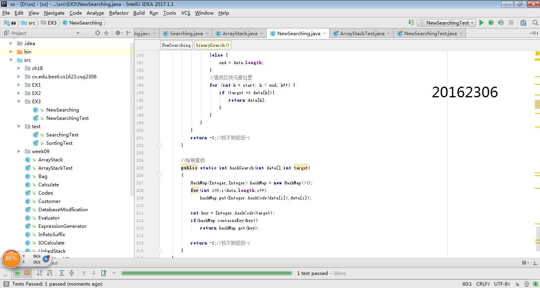540x288 pixels.
Task: Toggle show ignored tests button
Action: coord(27,273)
